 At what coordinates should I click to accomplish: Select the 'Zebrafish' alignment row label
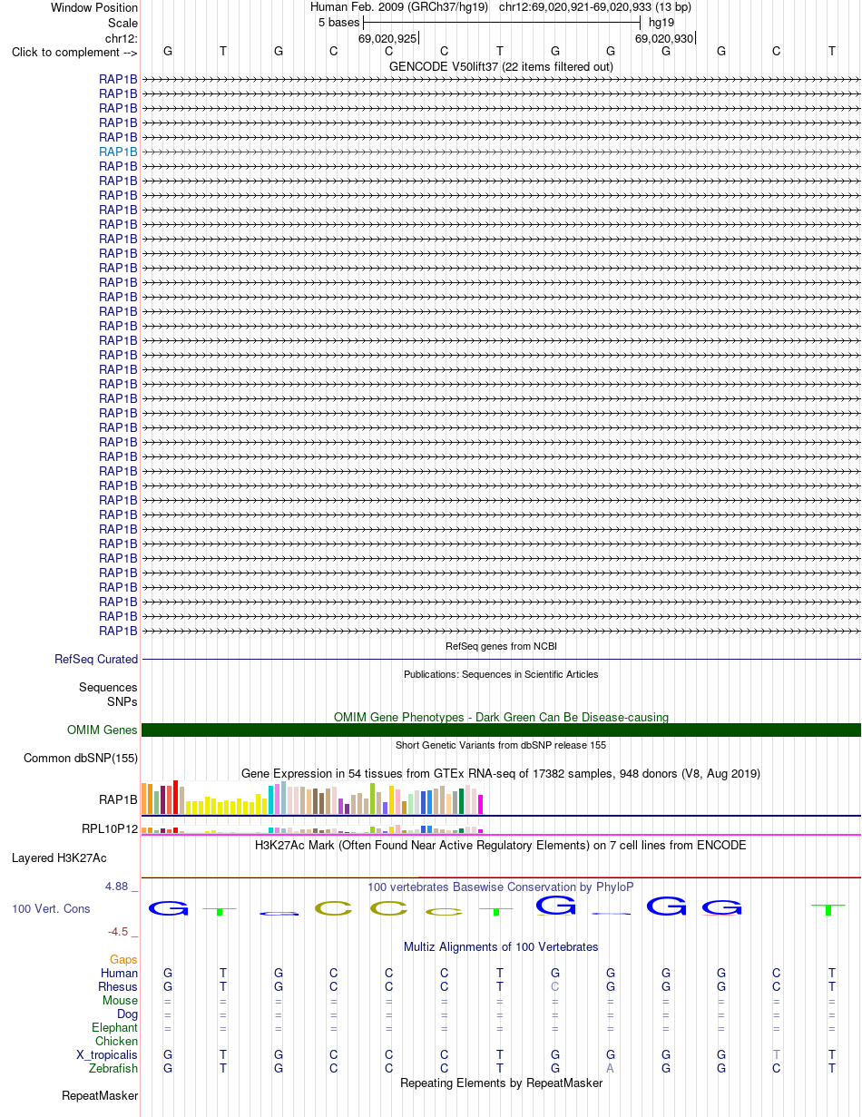tap(113, 1069)
